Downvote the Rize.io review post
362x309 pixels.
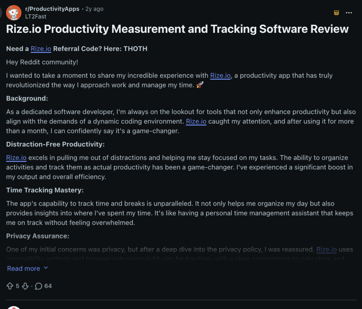coord(25,286)
